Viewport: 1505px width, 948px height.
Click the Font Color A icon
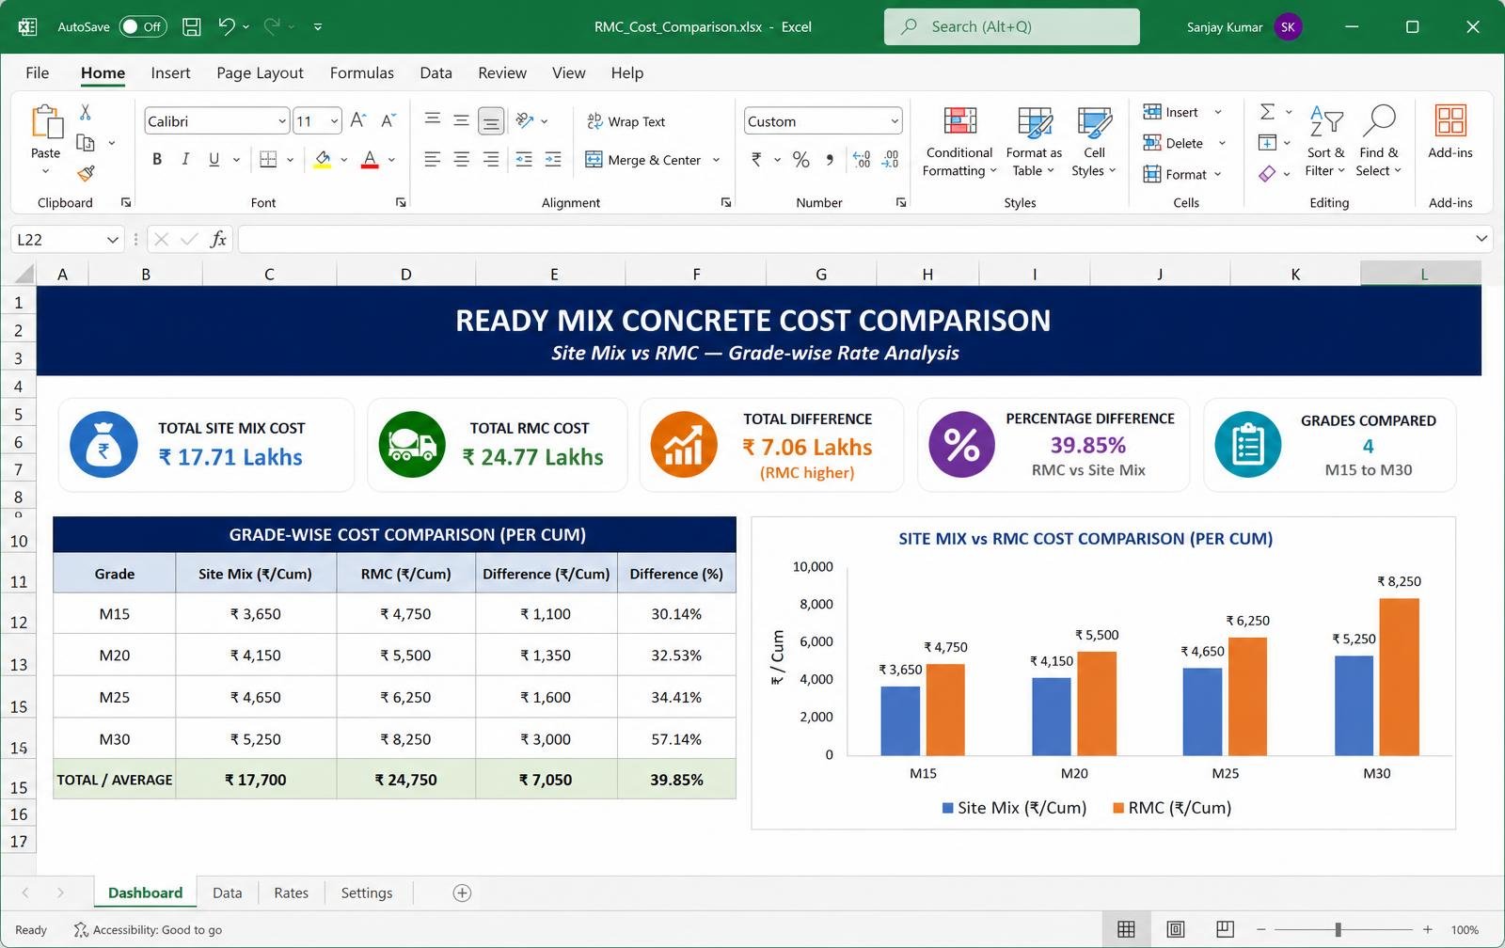tap(370, 159)
